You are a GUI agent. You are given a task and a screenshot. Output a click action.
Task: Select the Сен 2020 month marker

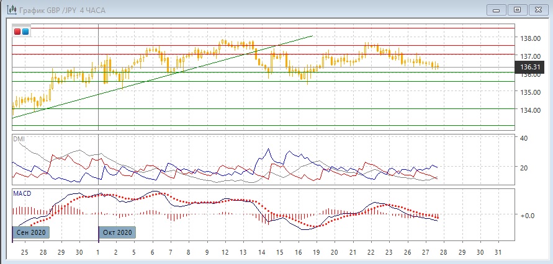29,232
